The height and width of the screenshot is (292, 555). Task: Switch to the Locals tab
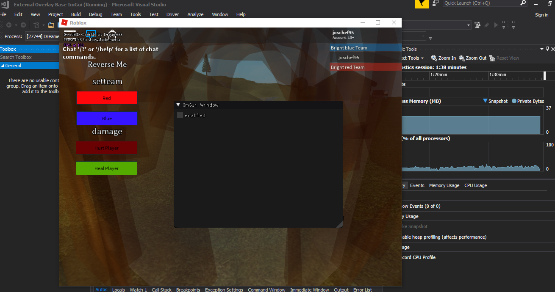pyautogui.click(x=118, y=289)
